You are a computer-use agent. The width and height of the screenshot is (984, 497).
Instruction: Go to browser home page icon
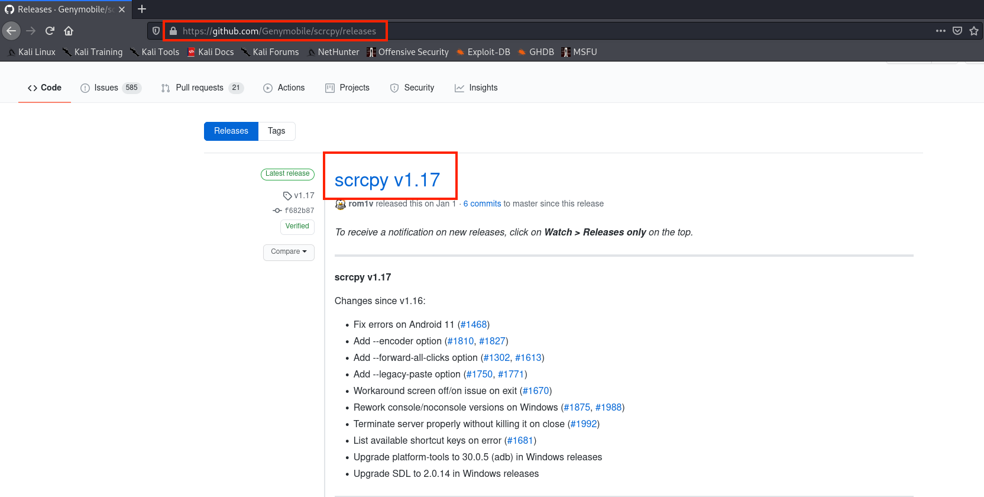point(69,31)
